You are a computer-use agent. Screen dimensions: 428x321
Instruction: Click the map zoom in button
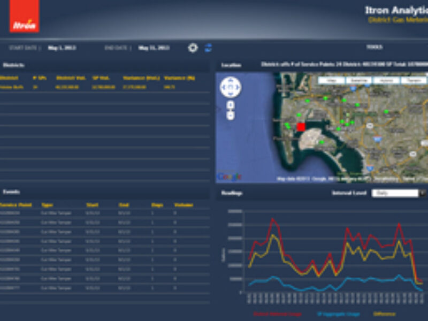click(x=230, y=105)
